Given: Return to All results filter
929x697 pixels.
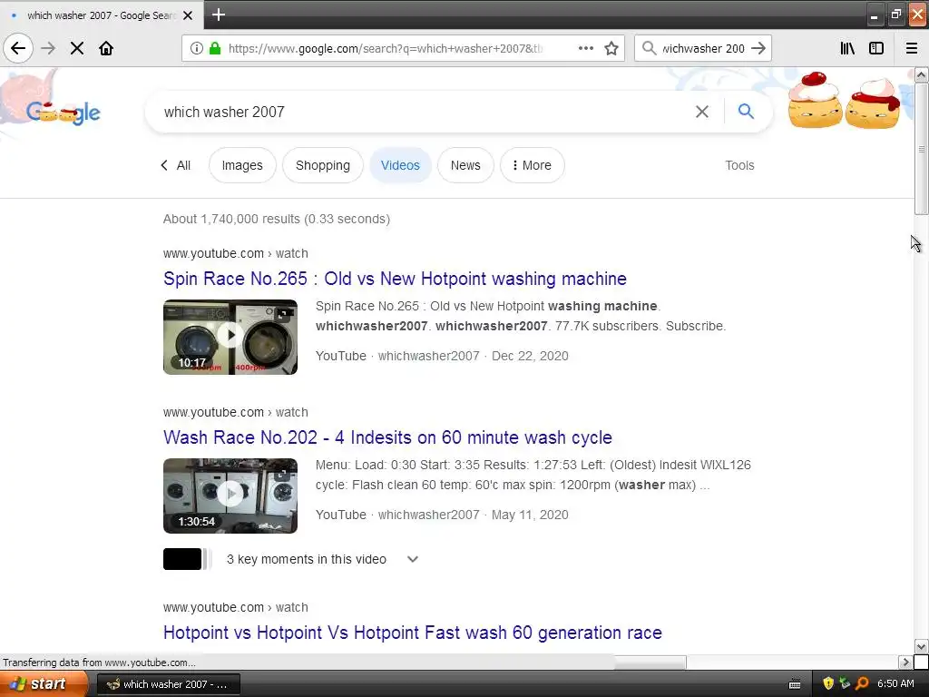Looking at the screenshot, I should click(x=175, y=165).
